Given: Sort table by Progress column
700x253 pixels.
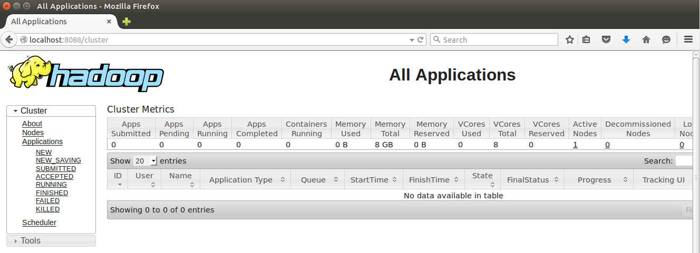Looking at the screenshot, I should coord(599,179).
